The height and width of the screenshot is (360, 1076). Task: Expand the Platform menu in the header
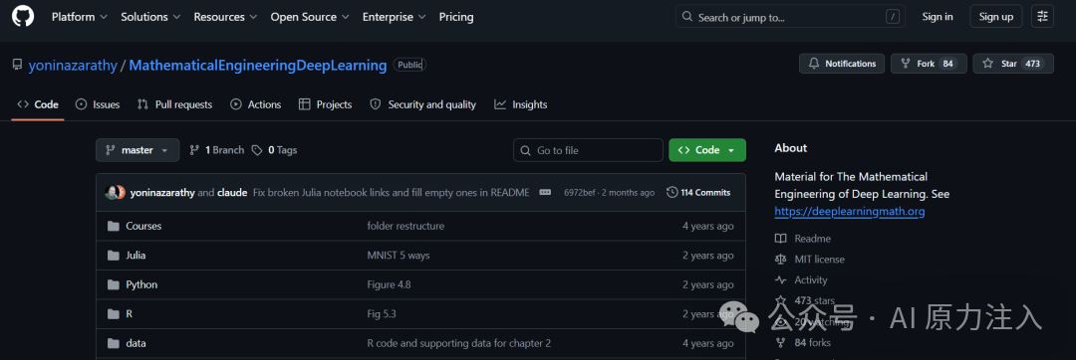pyautogui.click(x=80, y=17)
